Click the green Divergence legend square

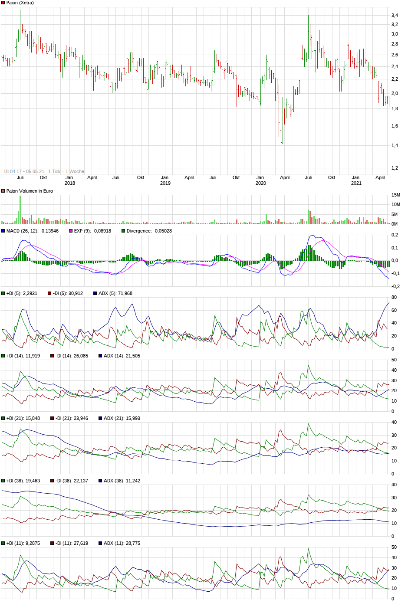(x=123, y=231)
